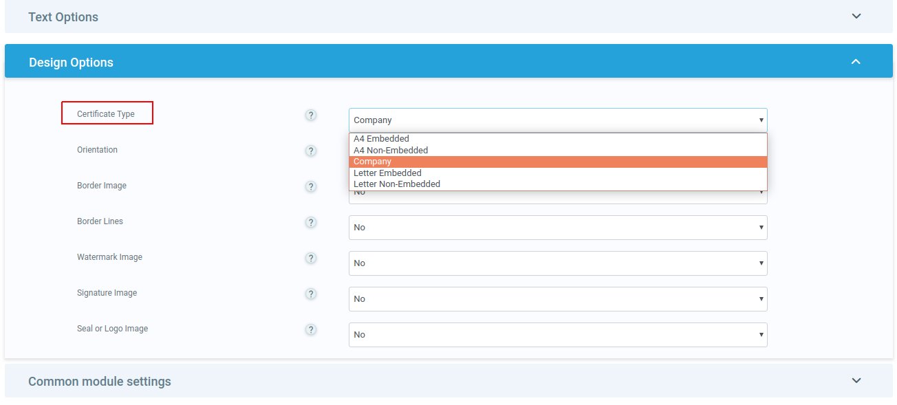Select Letter Embedded option
The image size is (897, 405).
[387, 173]
